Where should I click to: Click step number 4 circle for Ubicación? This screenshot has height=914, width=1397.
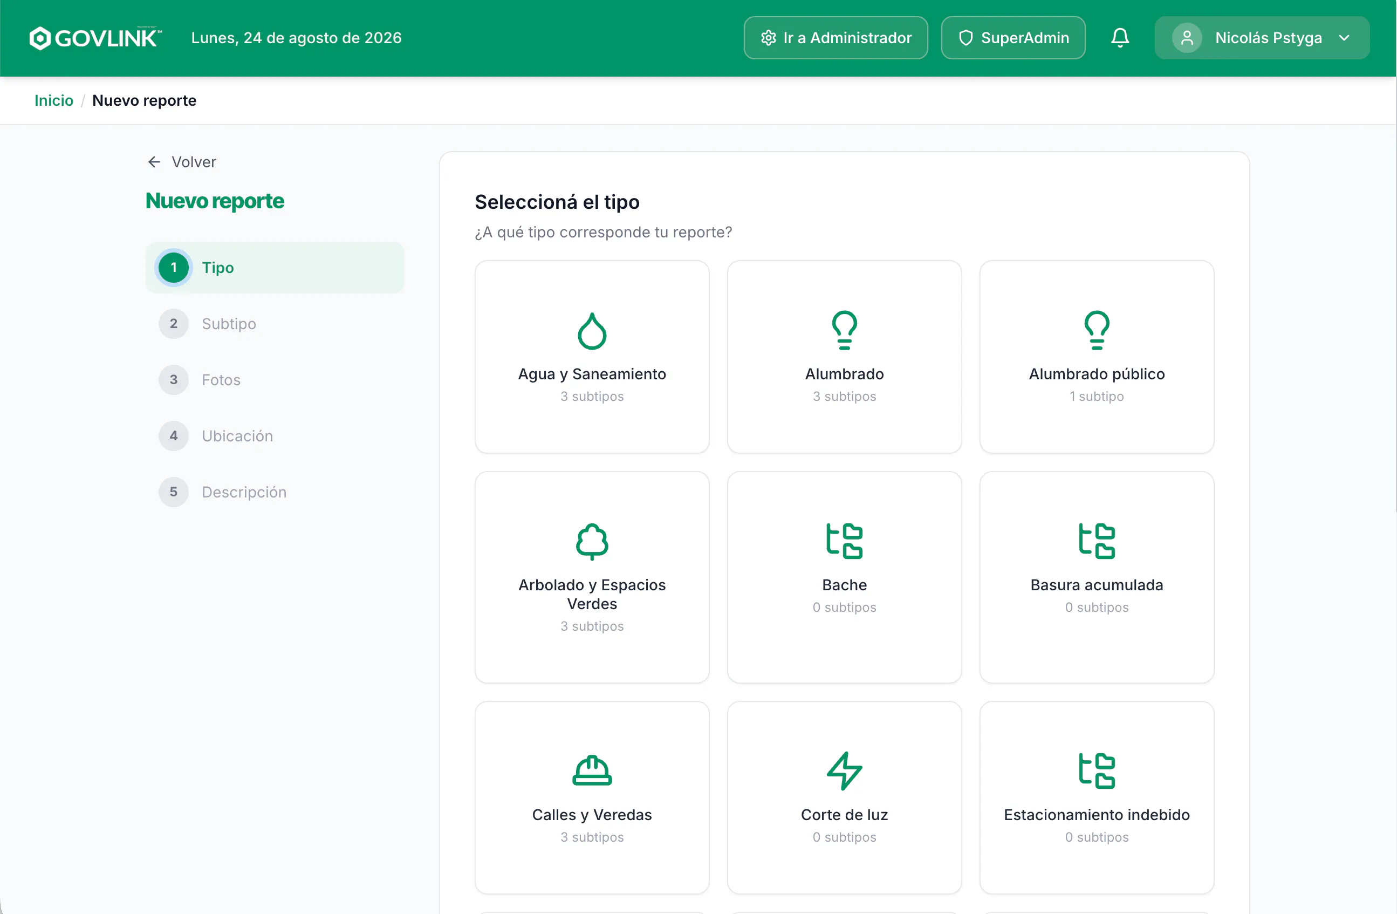click(174, 436)
